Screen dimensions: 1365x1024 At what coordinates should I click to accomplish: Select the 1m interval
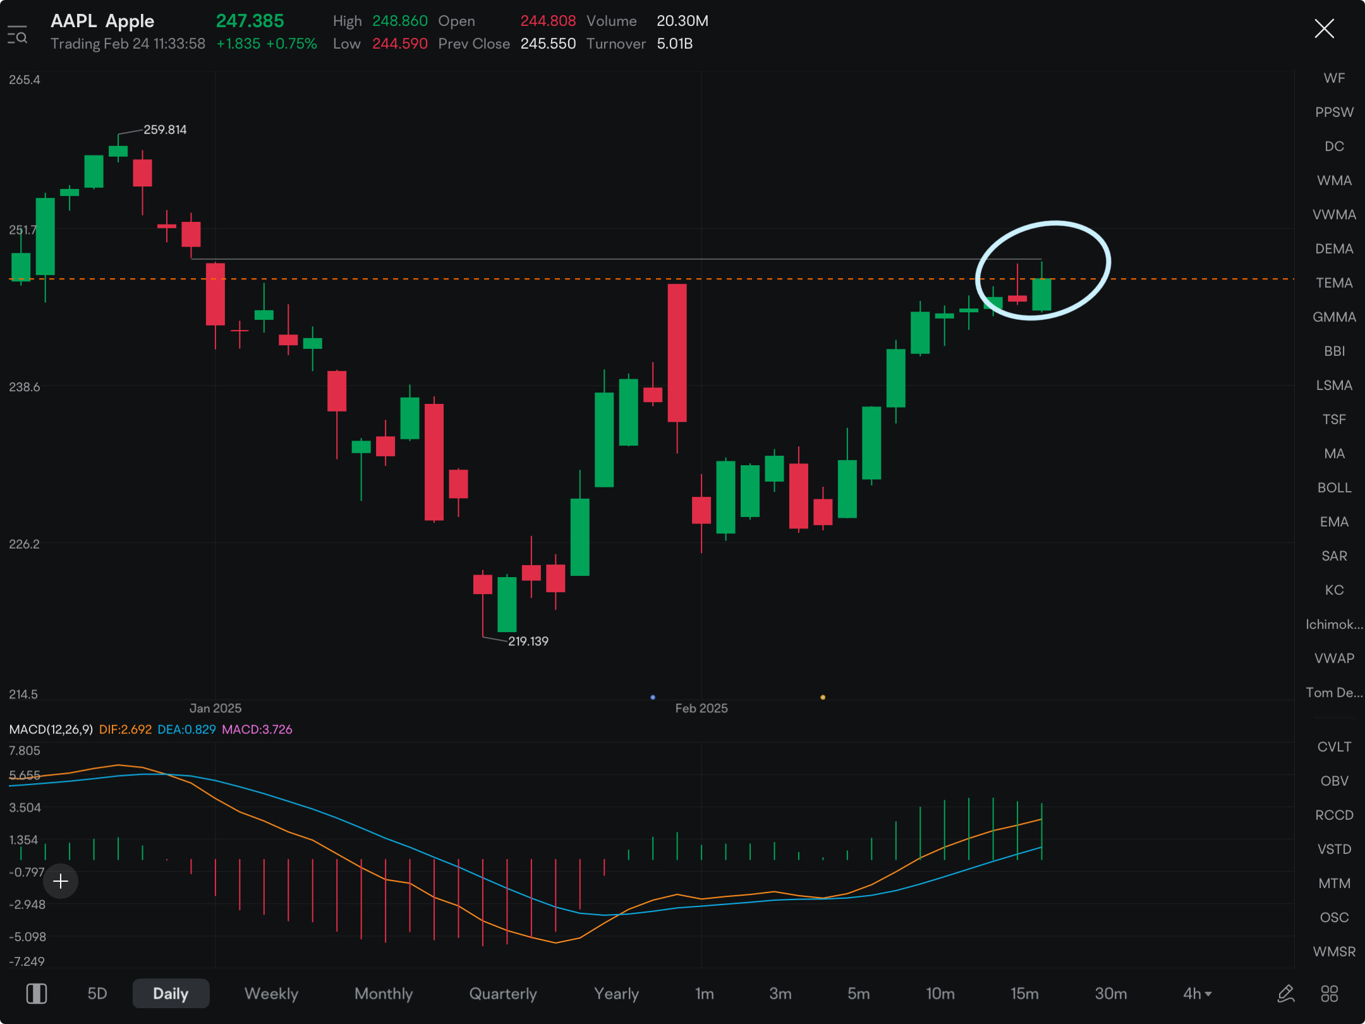click(704, 994)
